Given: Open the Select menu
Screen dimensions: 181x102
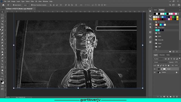Looking at the screenshot, I should coord(28,1).
